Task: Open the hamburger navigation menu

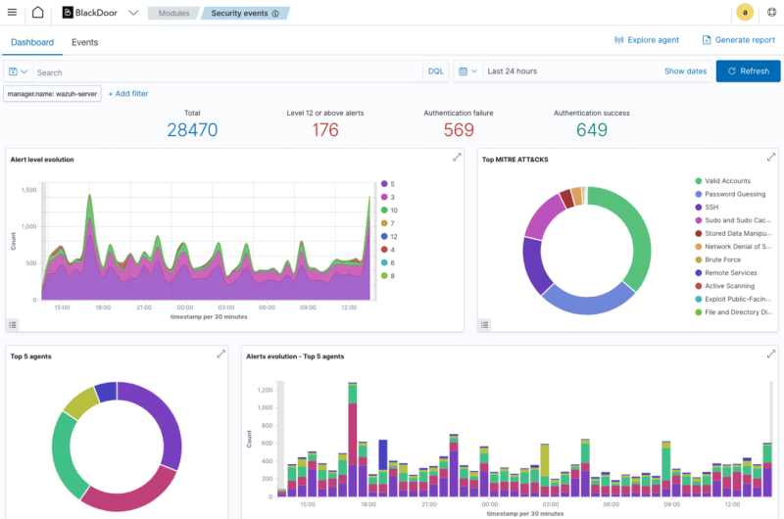Action: 12,13
